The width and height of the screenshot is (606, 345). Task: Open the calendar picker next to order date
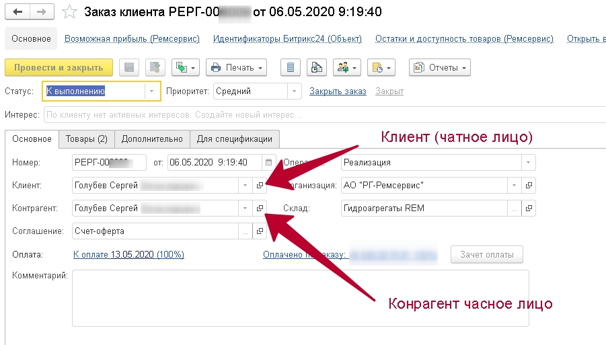click(269, 162)
